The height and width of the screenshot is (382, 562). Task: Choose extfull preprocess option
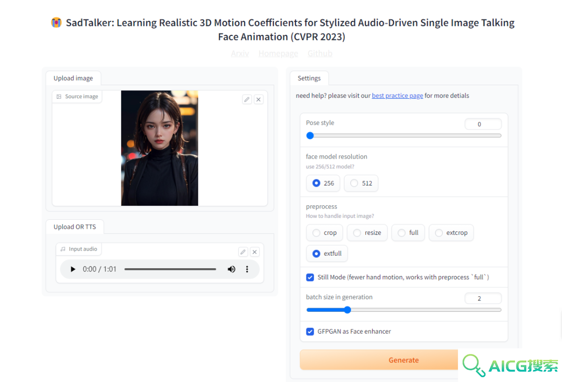click(327, 254)
